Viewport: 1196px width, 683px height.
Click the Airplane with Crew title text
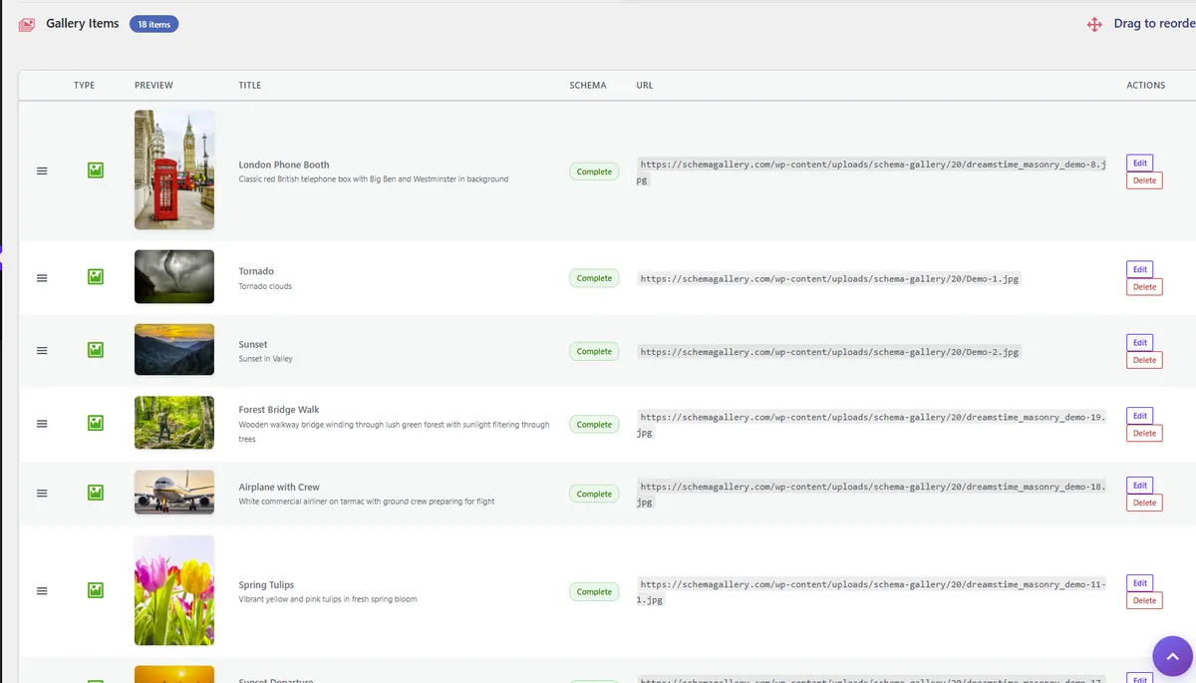279,488
